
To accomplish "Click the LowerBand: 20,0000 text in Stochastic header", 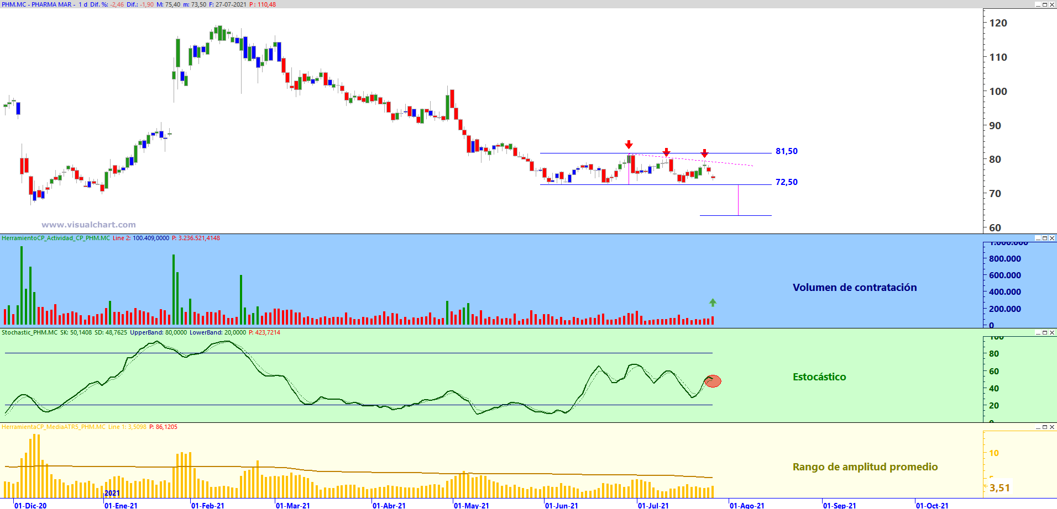I will point(218,333).
